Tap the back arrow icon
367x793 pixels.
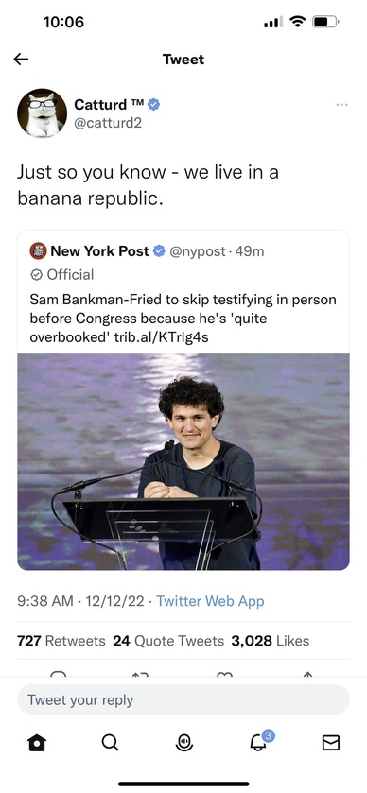coord(21,60)
